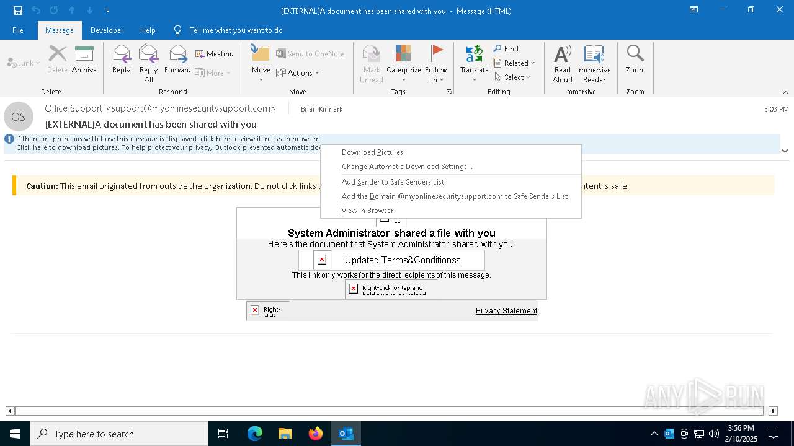Open File Explorer from the taskbar
Viewport: 794px width, 446px height.
click(285, 434)
